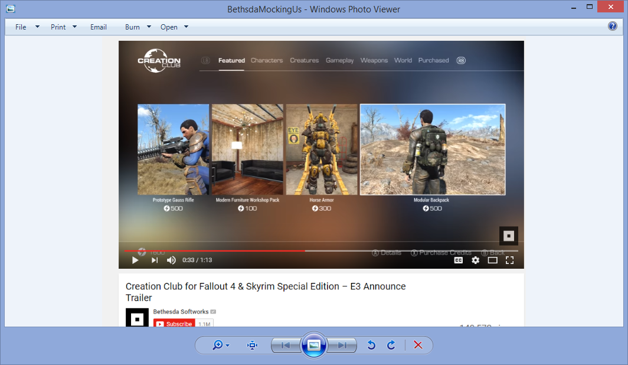Click the LB bumper icon

(x=205, y=60)
